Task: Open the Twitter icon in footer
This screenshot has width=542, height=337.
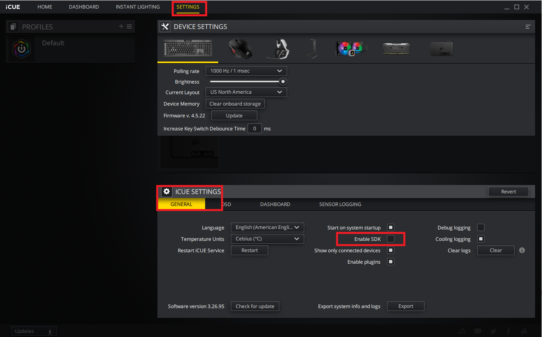Action: (493, 331)
